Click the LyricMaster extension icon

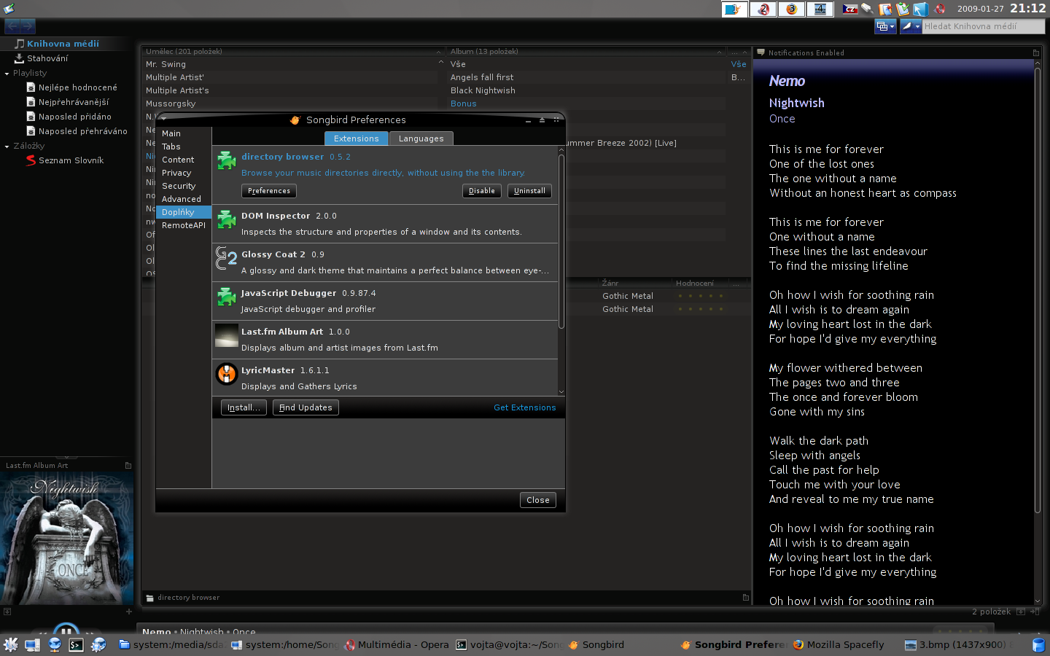pos(227,373)
